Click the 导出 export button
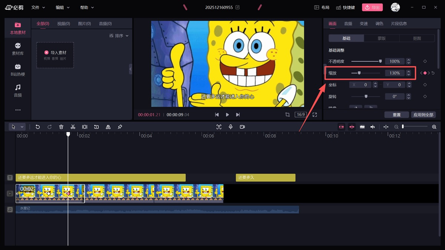Image resolution: width=445 pixels, height=250 pixels. (372, 7)
